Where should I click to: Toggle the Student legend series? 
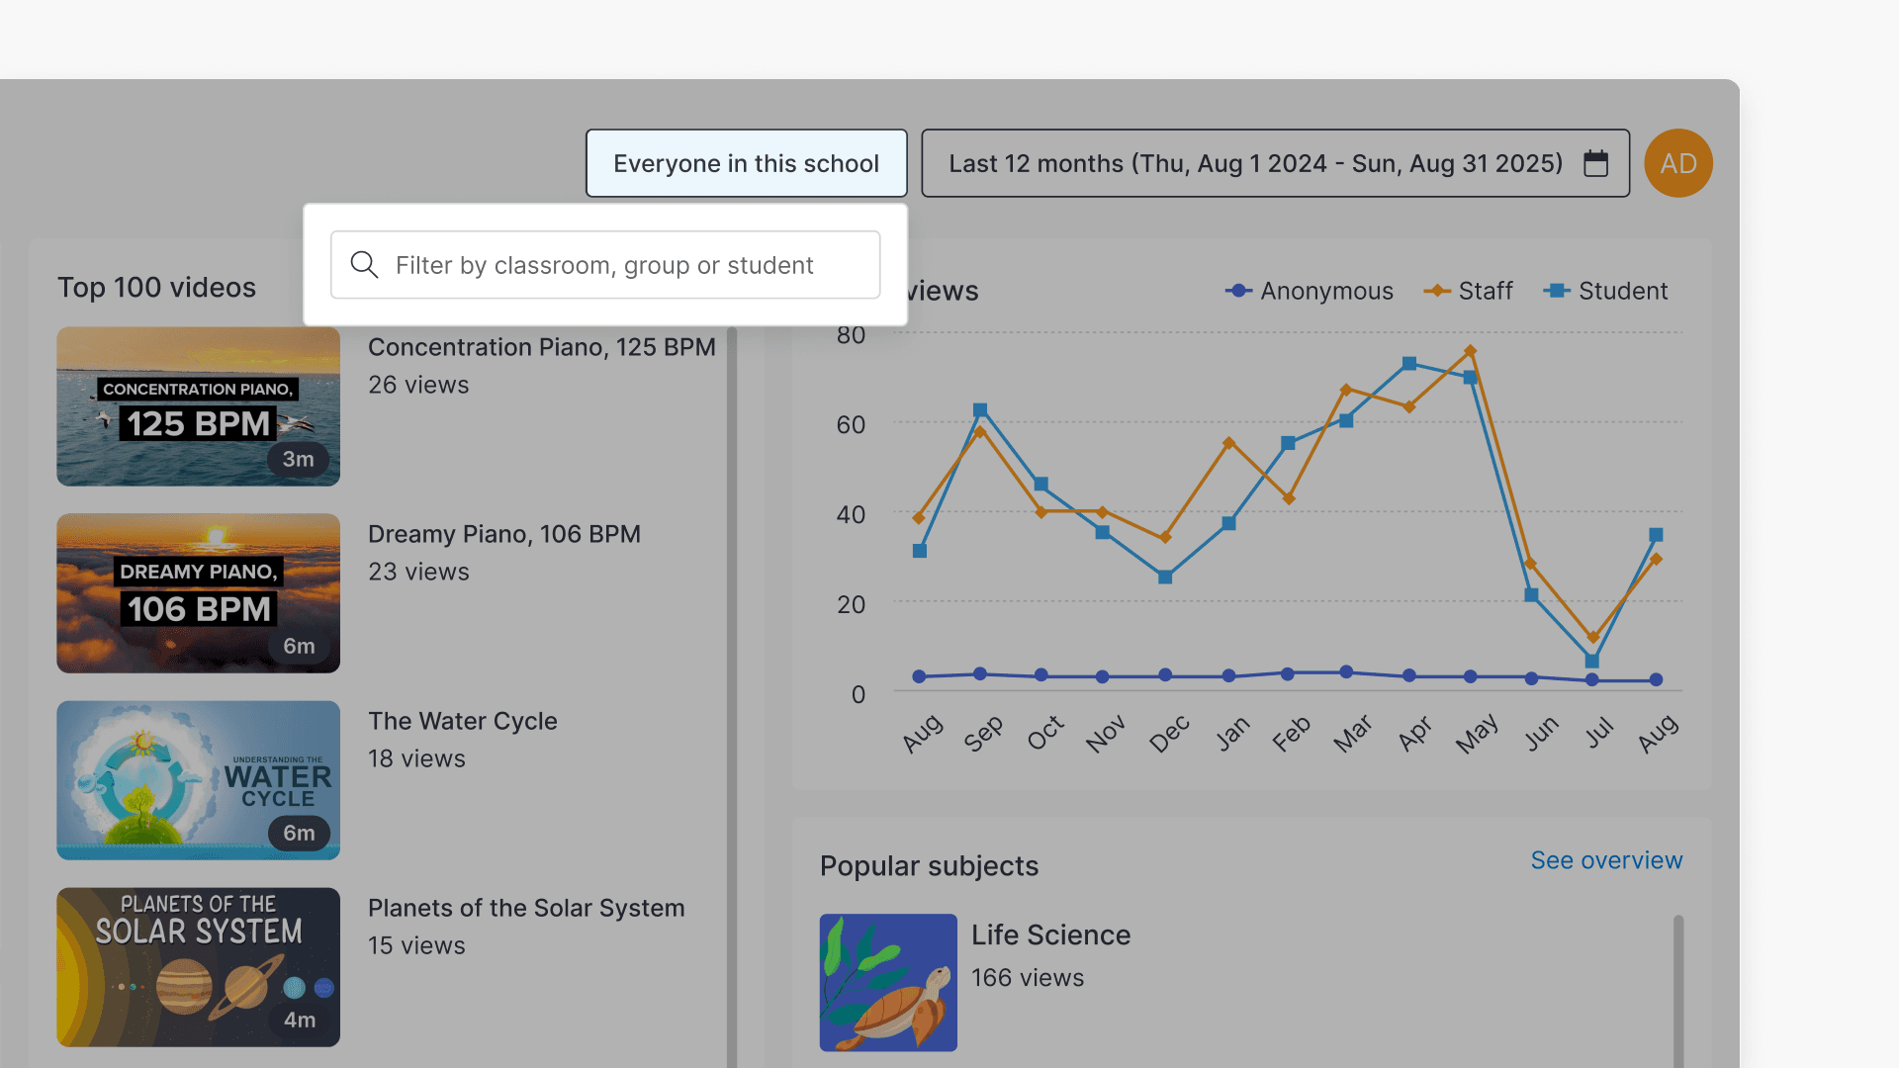[x=1605, y=291]
